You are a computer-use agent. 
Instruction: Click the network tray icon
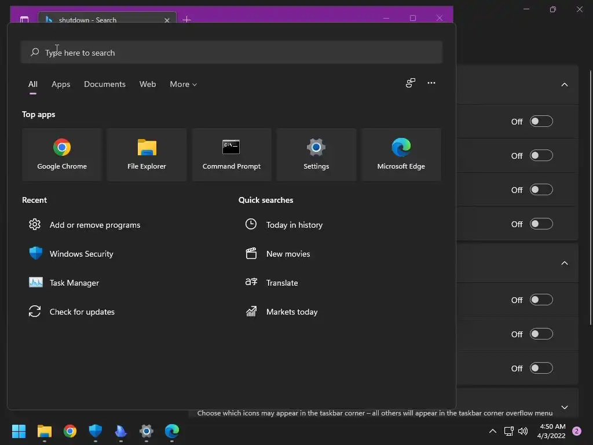[x=508, y=431]
